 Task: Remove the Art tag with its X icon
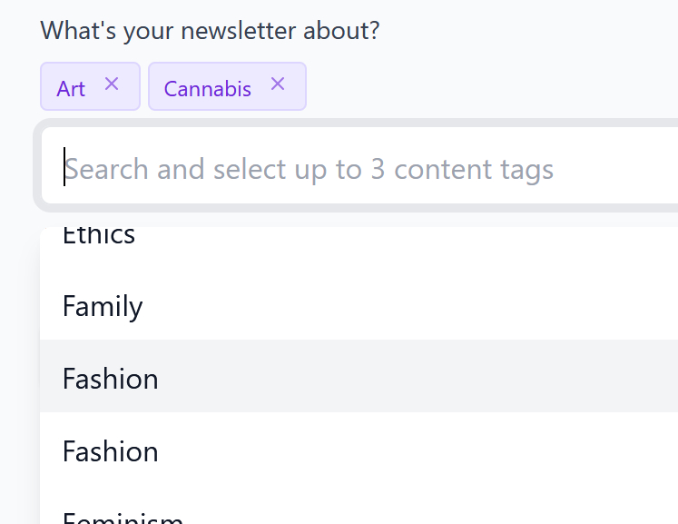pyautogui.click(x=112, y=84)
